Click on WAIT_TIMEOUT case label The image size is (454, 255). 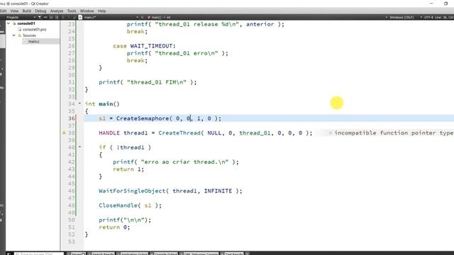tap(151, 46)
